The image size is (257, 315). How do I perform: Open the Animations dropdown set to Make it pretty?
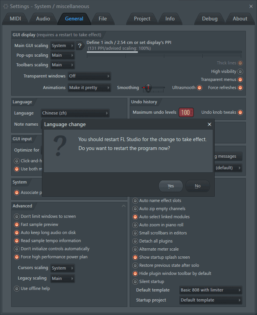click(89, 88)
